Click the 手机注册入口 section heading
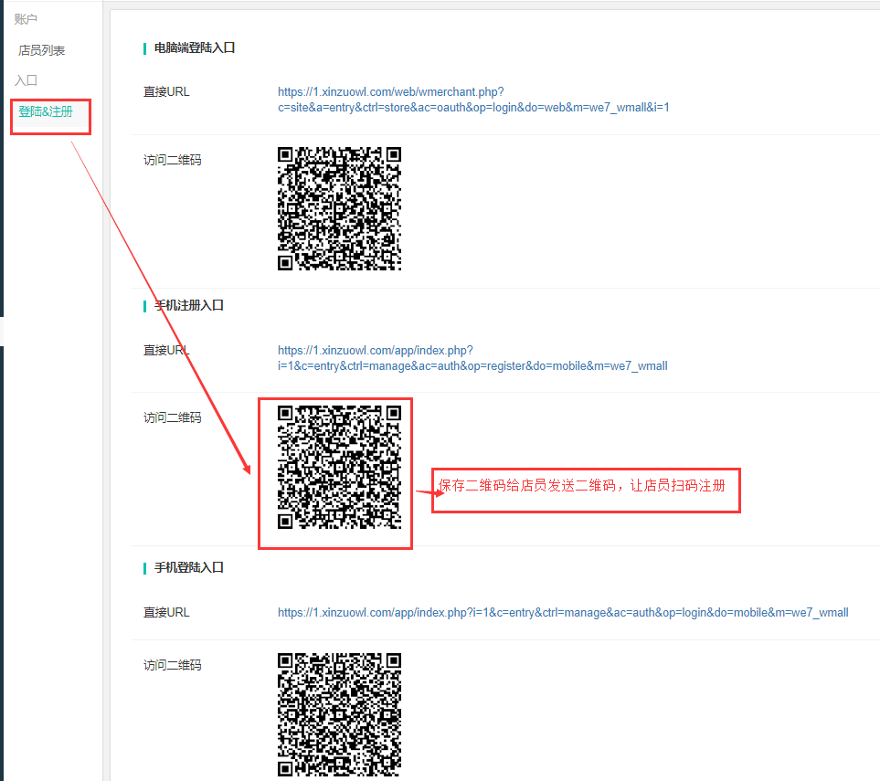 pos(189,305)
